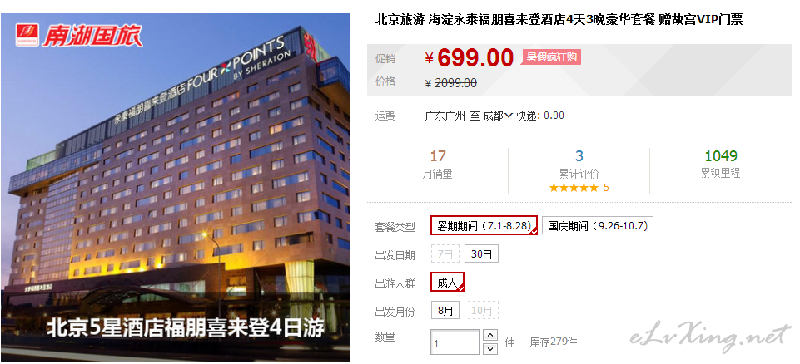The image size is (800, 364).
Task: Click the five-star rating icons
Action: (x=574, y=188)
